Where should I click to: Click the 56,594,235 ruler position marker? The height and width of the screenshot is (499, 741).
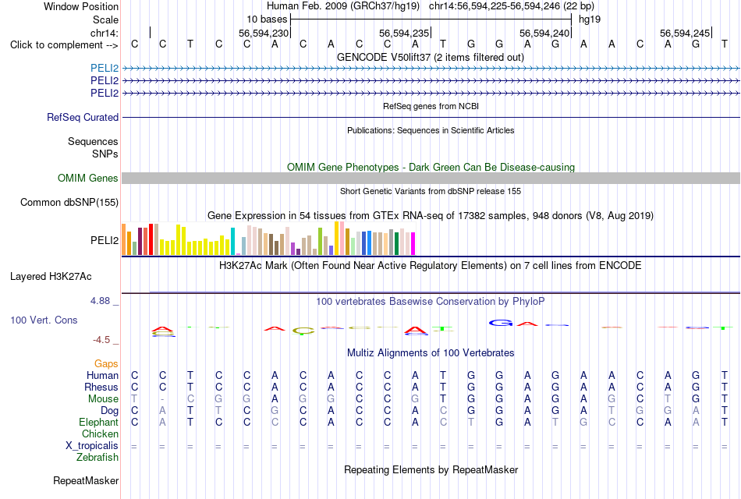[404, 33]
